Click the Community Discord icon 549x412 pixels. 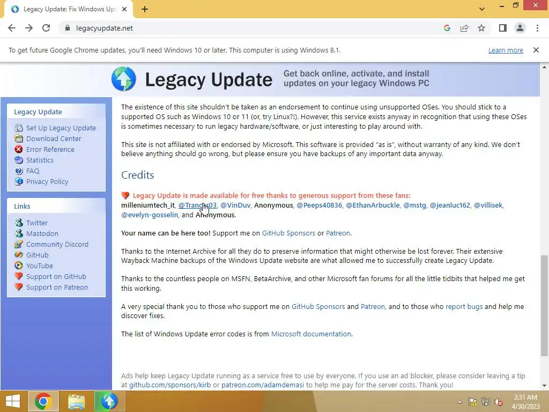tap(19, 244)
